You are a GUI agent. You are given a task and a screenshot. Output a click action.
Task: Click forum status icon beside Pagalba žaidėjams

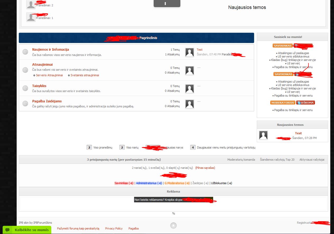click(x=25, y=103)
